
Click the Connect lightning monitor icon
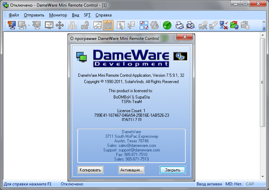(12, 25)
